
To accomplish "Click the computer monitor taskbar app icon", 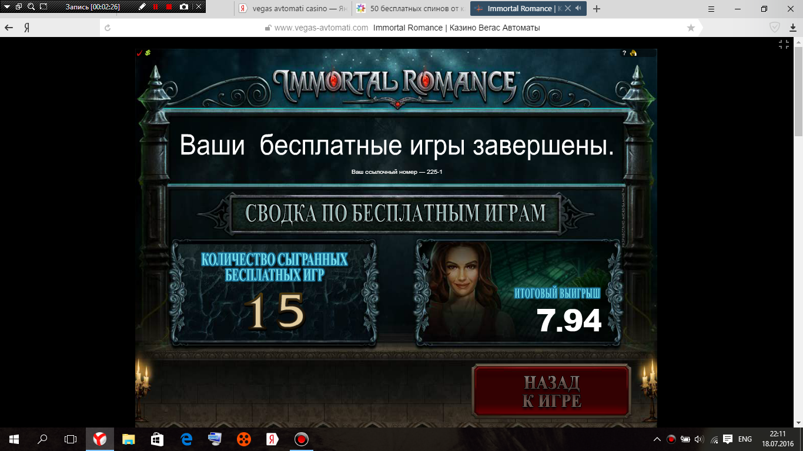I will point(215,439).
